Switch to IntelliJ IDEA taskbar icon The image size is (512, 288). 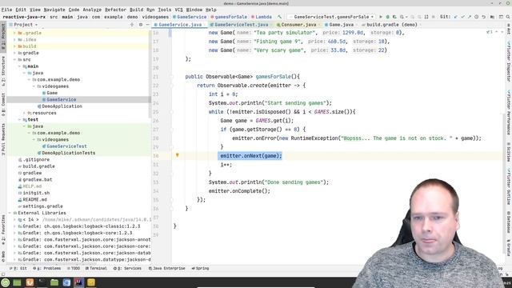tap(79, 282)
